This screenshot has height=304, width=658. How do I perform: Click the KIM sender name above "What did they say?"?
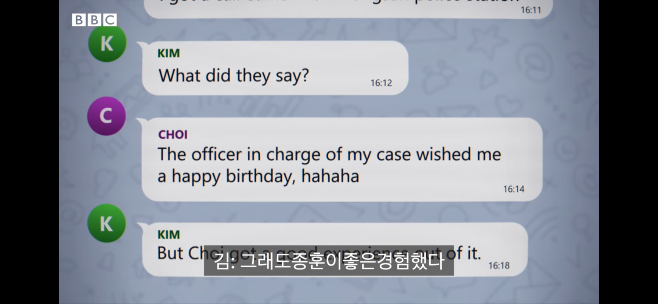pyautogui.click(x=169, y=53)
